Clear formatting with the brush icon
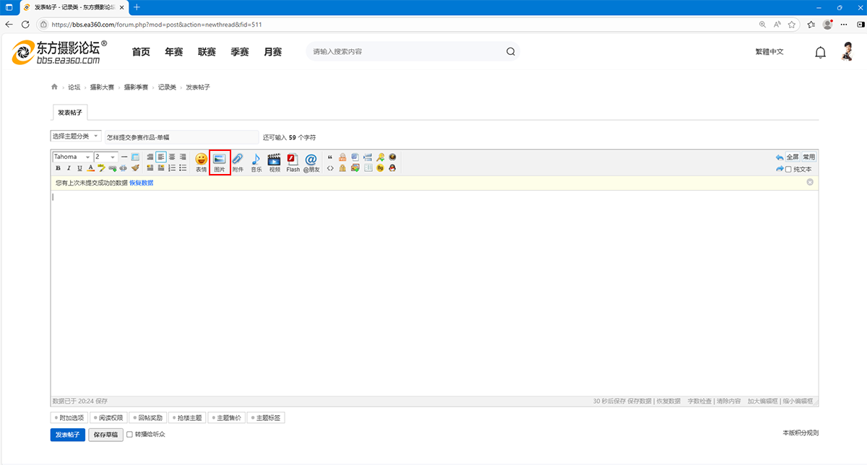 coord(135,168)
